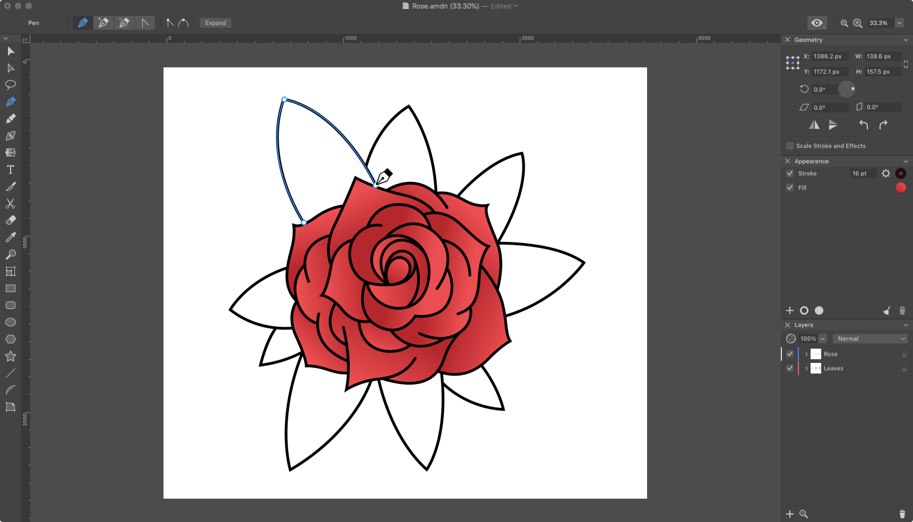
Task: Open the 33.3% zoom level dropdown
Action: [899, 23]
